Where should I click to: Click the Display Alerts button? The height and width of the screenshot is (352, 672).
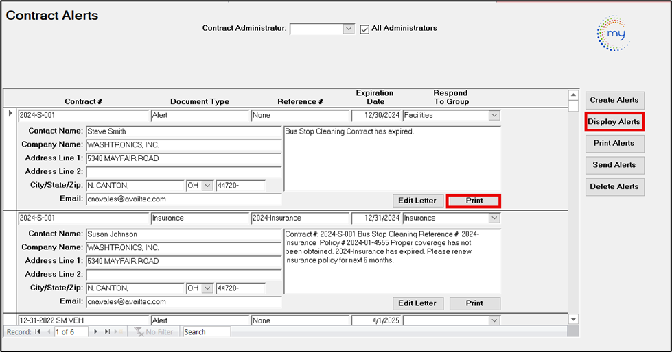[614, 122]
